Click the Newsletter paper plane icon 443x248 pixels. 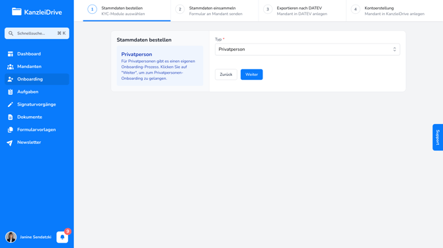pyautogui.click(x=10, y=143)
